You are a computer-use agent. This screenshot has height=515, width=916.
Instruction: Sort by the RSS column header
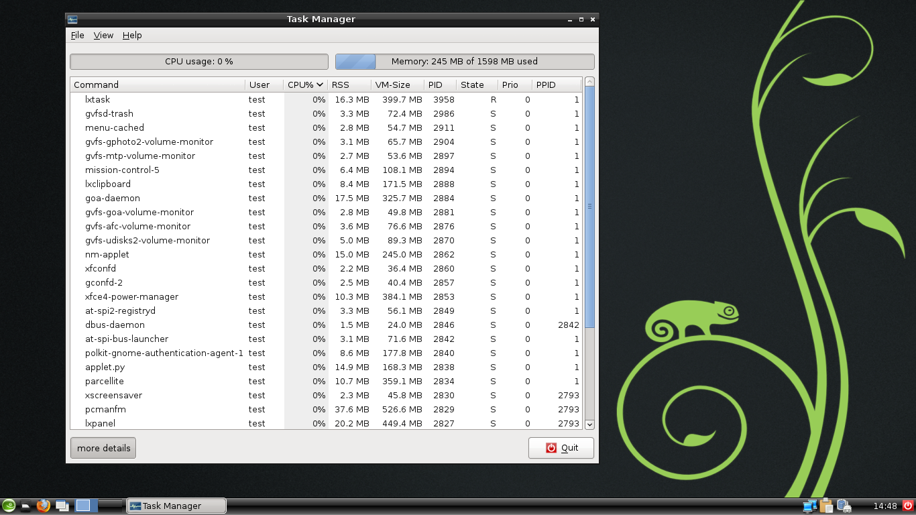pyautogui.click(x=349, y=84)
